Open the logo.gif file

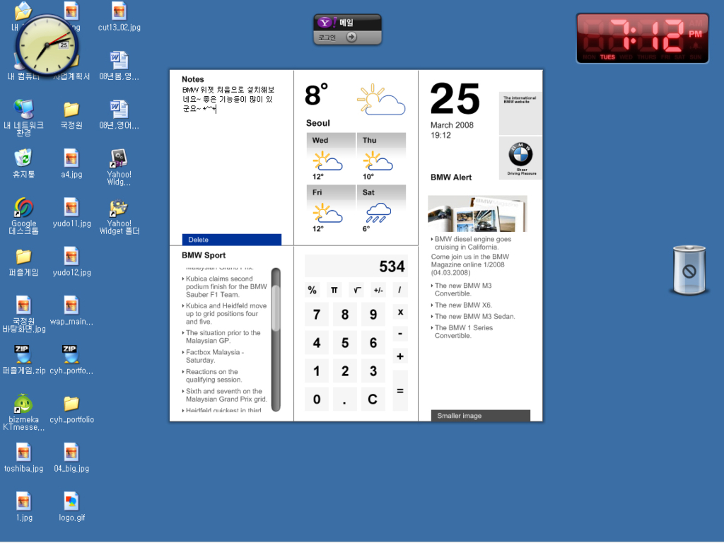tap(71, 506)
